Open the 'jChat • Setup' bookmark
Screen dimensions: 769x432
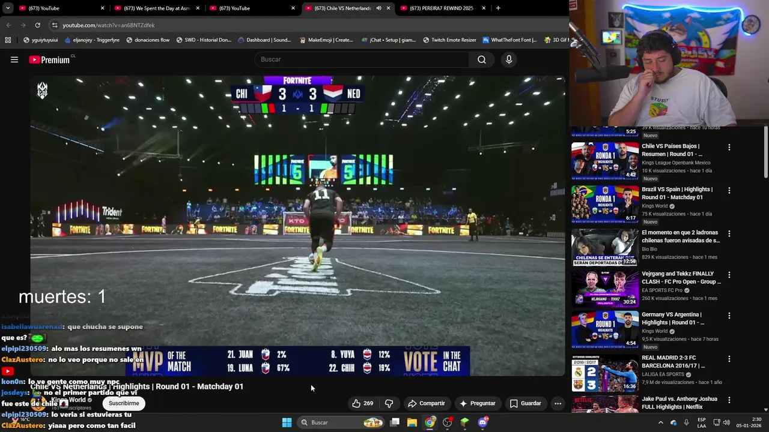pyautogui.click(x=389, y=40)
